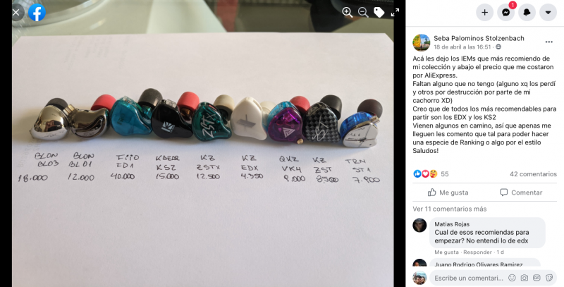Show who reacted to the post
The height and width of the screenshot is (287, 564).
pyautogui.click(x=431, y=174)
